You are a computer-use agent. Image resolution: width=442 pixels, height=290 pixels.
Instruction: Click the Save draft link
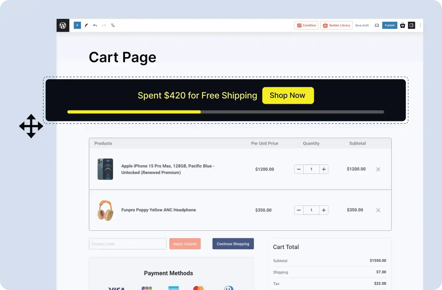362,25
